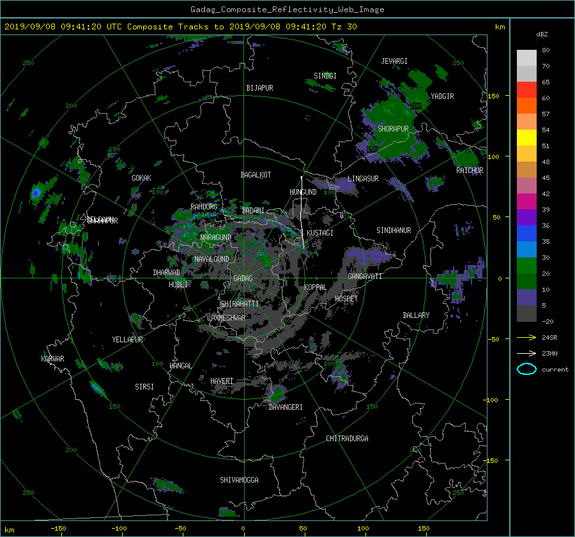The image size is (575, 537).
Task: Click the CHITRADURGA city label
Action: pyautogui.click(x=347, y=439)
